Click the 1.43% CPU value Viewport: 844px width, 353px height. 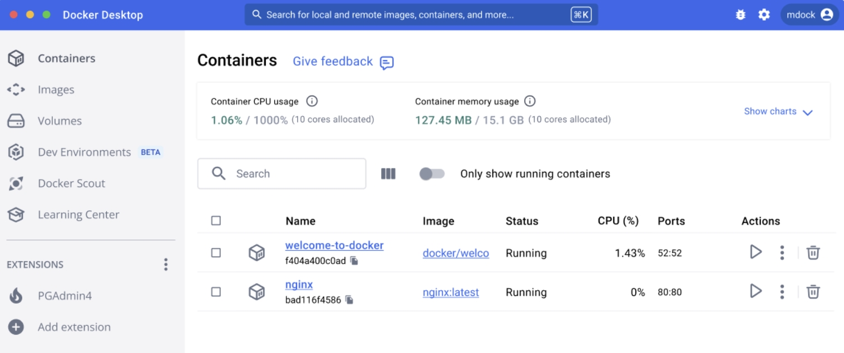(630, 253)
